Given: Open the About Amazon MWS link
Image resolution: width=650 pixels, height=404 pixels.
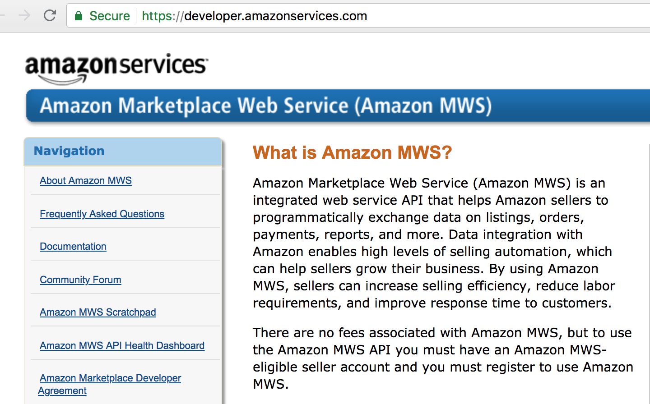Looking at the screenshot, I should coord(86,181).
